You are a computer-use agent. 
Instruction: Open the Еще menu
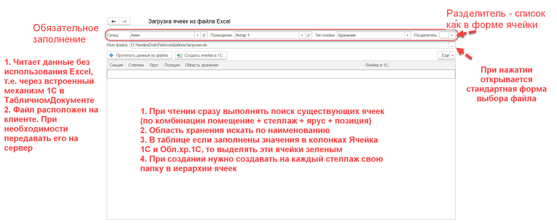click(446, 55)
